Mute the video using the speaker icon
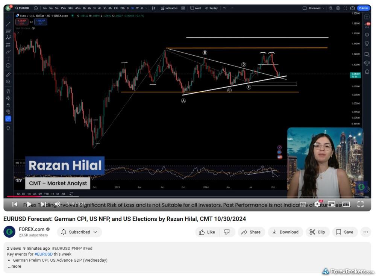 [x=57, y=204]
